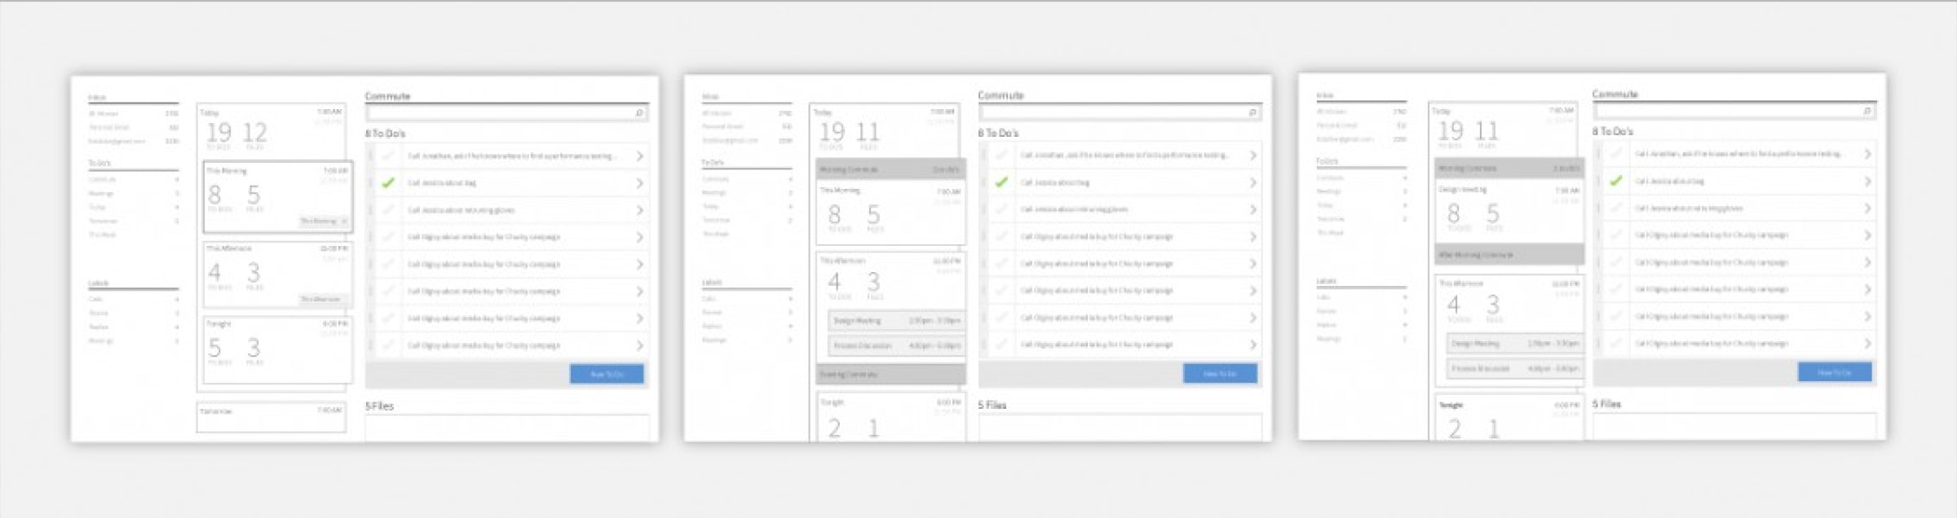Open the 'Design Meeting' event in the middle wireframe
The image size is (1957, 518).
[x=896, y=321]
